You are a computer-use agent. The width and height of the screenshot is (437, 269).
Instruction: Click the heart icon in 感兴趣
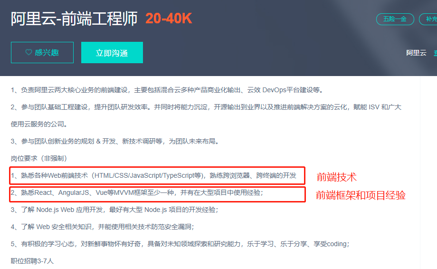tap(28, 52)
